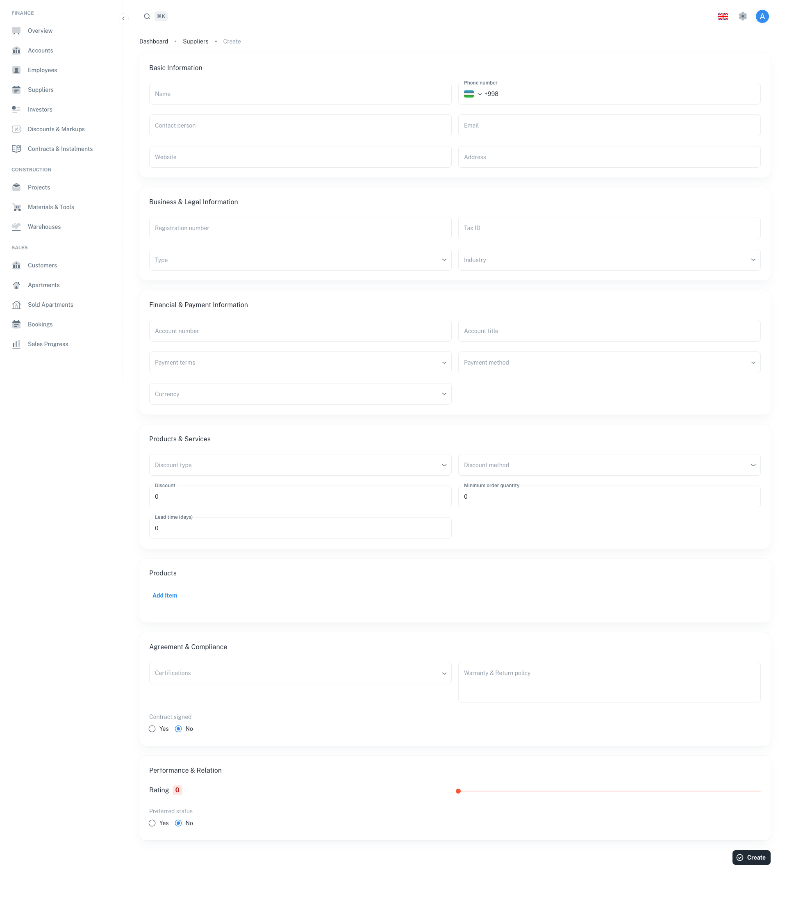This screenshot has height=901, width=787.
Task: Open user avatar menu
Action: (762, 17)
